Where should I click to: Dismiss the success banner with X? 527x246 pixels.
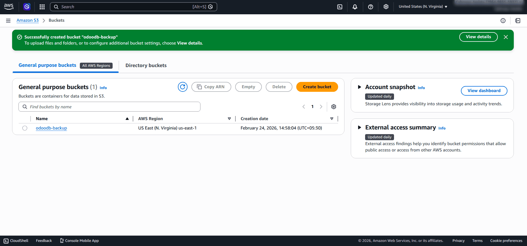pos(506,37)
